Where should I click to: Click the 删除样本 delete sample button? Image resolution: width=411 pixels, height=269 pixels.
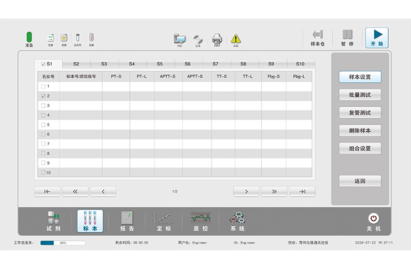point(360,131)
